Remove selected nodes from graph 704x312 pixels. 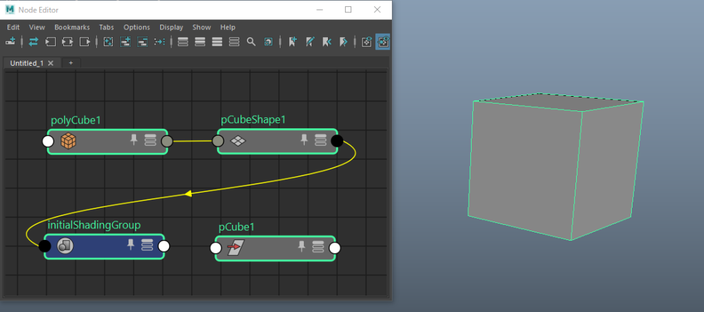[142, 42]
